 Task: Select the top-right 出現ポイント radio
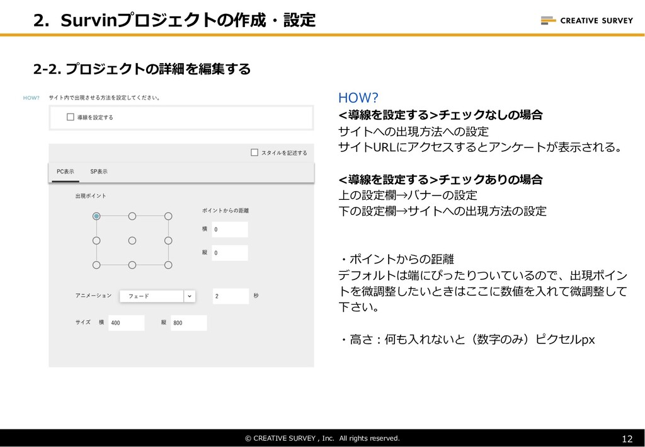click(x=168, y=216)
